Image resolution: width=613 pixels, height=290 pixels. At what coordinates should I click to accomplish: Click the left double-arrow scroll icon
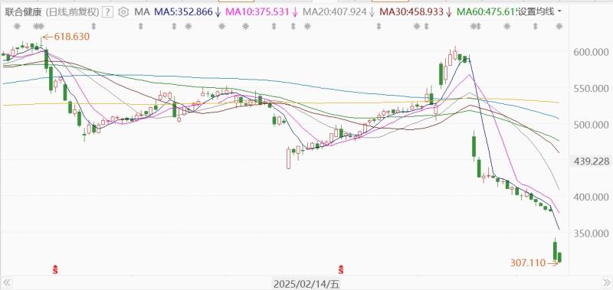(7, 282)
